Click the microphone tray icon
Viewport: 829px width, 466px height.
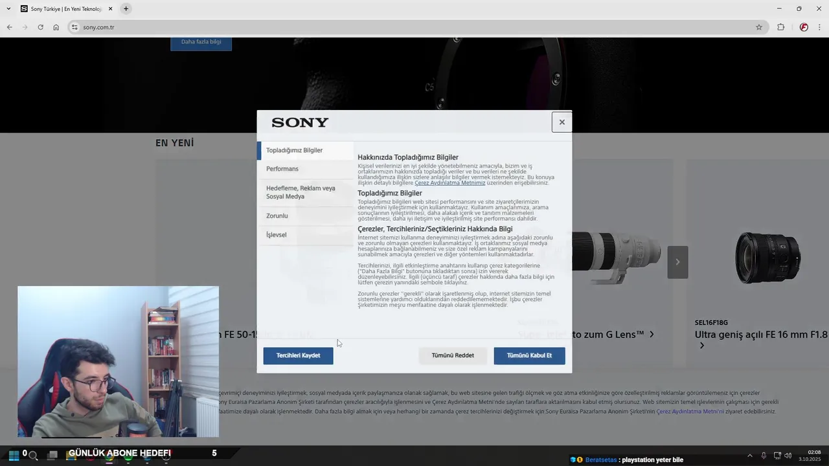click(764, 456)
